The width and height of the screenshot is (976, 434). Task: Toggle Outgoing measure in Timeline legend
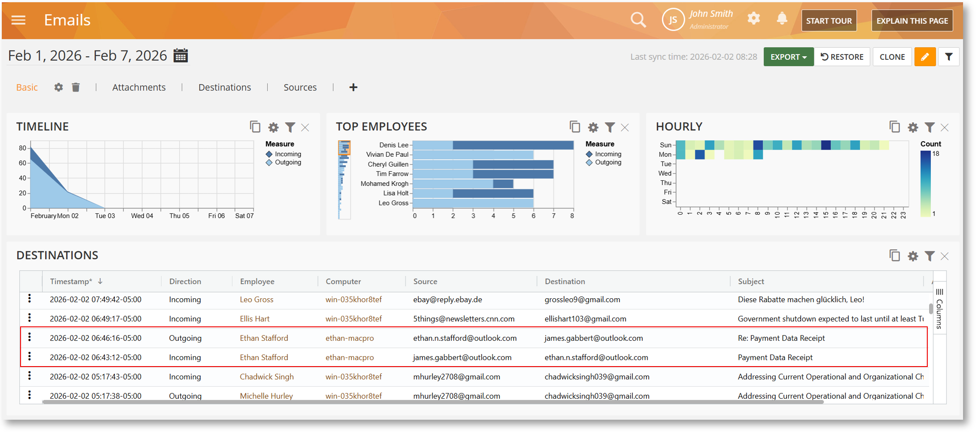(x=283, y=163)
